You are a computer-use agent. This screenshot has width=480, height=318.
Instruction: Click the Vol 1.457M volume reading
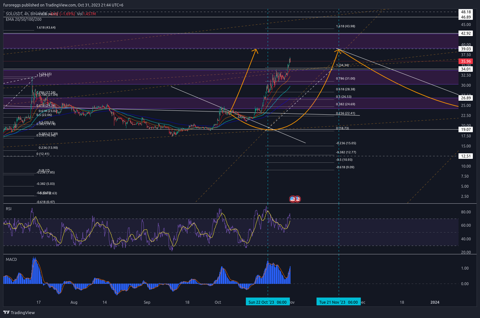pyautogui.click(x=87, y=14)
